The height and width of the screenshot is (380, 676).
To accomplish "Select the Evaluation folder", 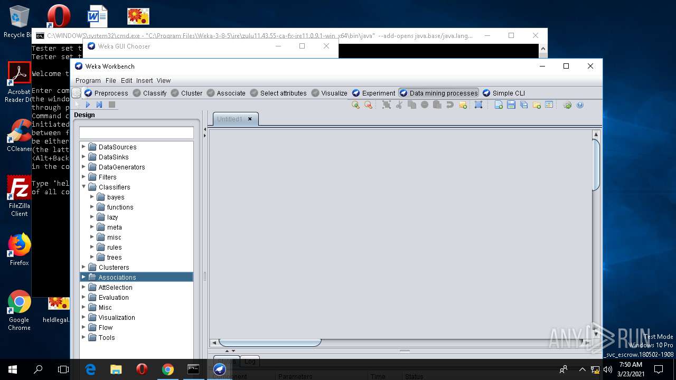I will click(x=108, y=297).
